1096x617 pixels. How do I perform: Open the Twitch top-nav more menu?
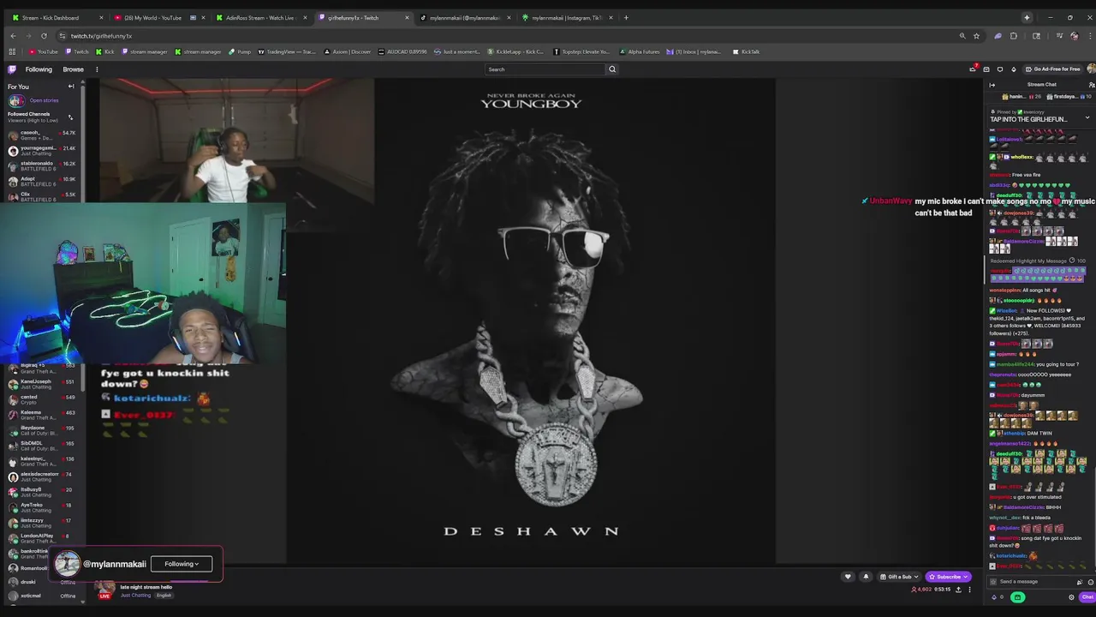click(x=97, y=69)
